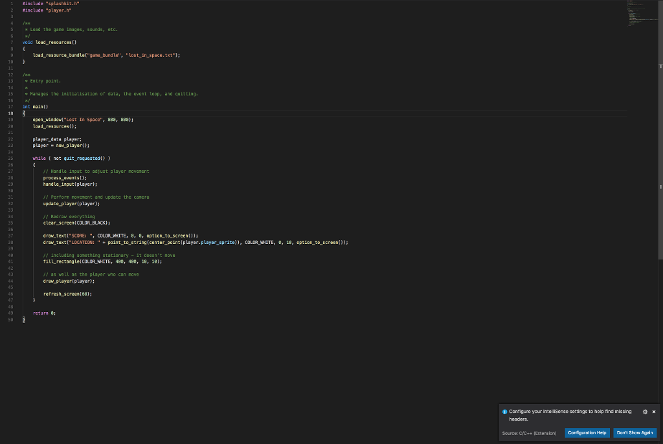Click line number 25 in the gutter

point(10,158)
